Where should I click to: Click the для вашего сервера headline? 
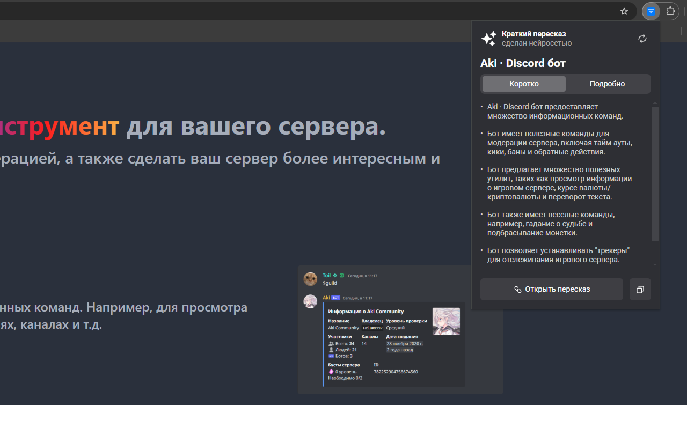click(x=256, y=127)
